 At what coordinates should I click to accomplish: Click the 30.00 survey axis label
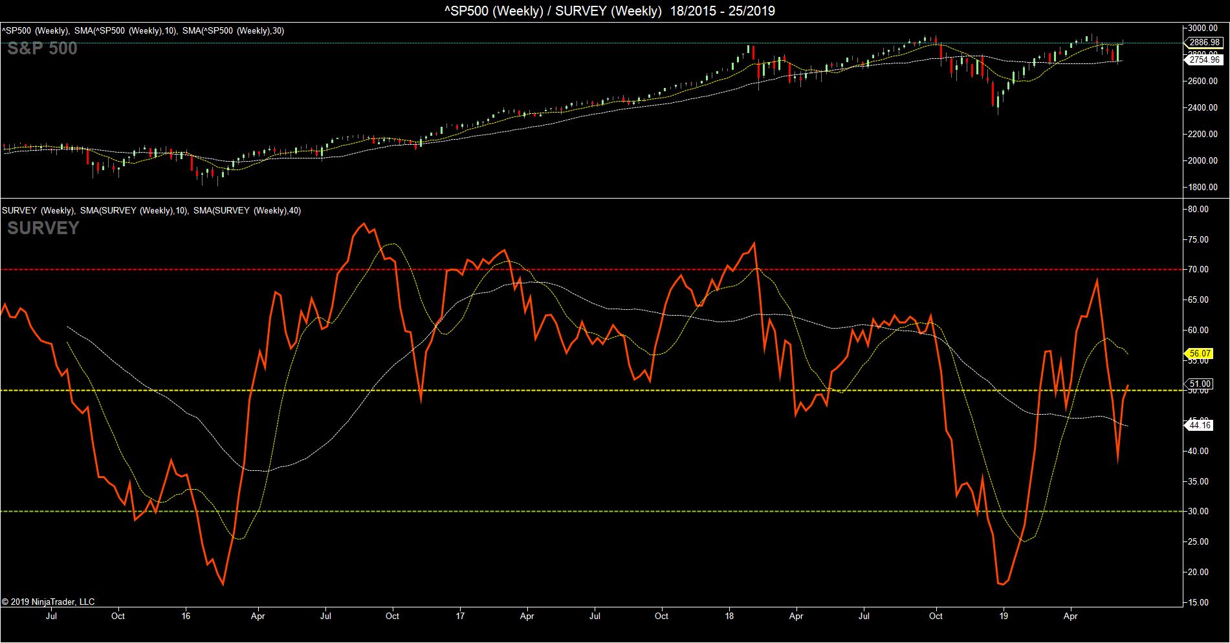click(1200, 512)
